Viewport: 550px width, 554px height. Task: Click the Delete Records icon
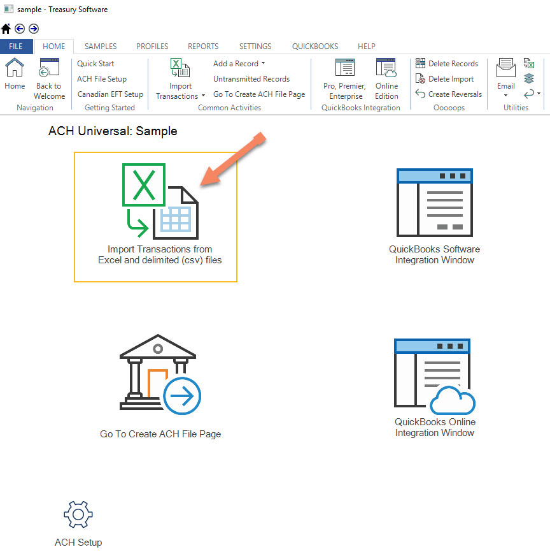click(x=420, y=63)
